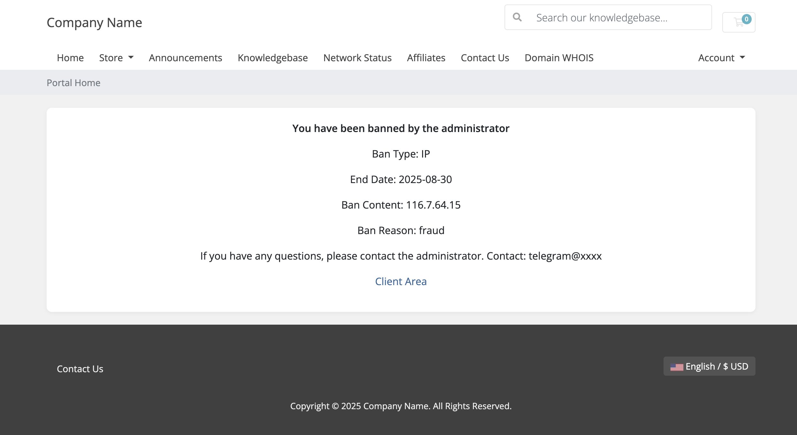Open Domain WHOIS menu item
This screenshot has width=797, height=435.
coord(559,58)
